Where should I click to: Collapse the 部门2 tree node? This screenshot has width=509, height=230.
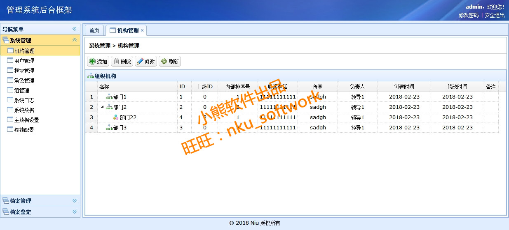[x=102, y=107]
